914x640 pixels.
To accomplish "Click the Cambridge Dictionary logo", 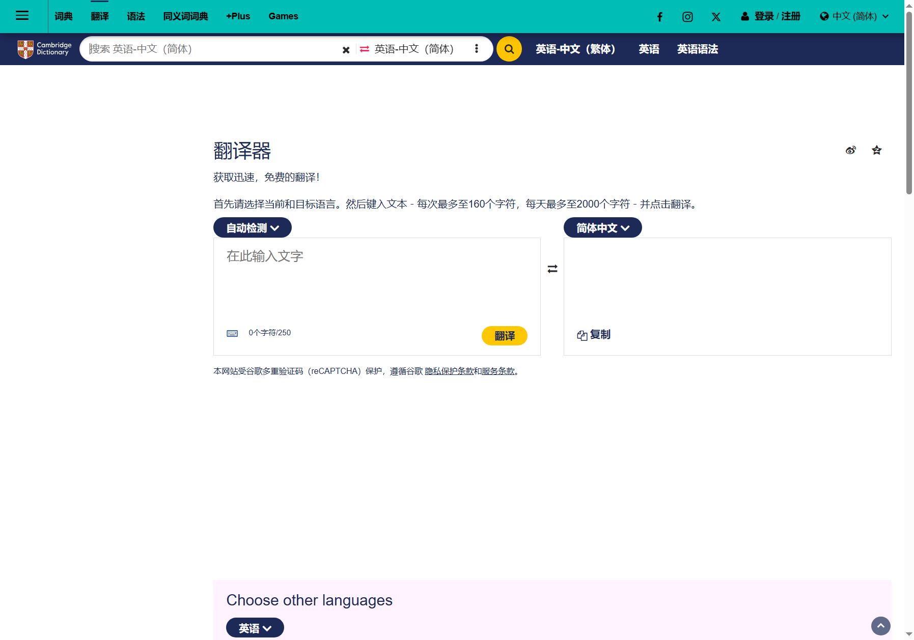I will [44, 49].
